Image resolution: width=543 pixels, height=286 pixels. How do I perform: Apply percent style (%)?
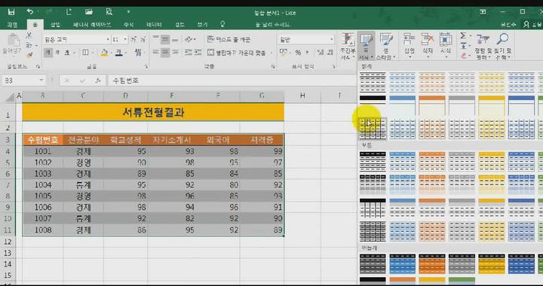(298, 53)
